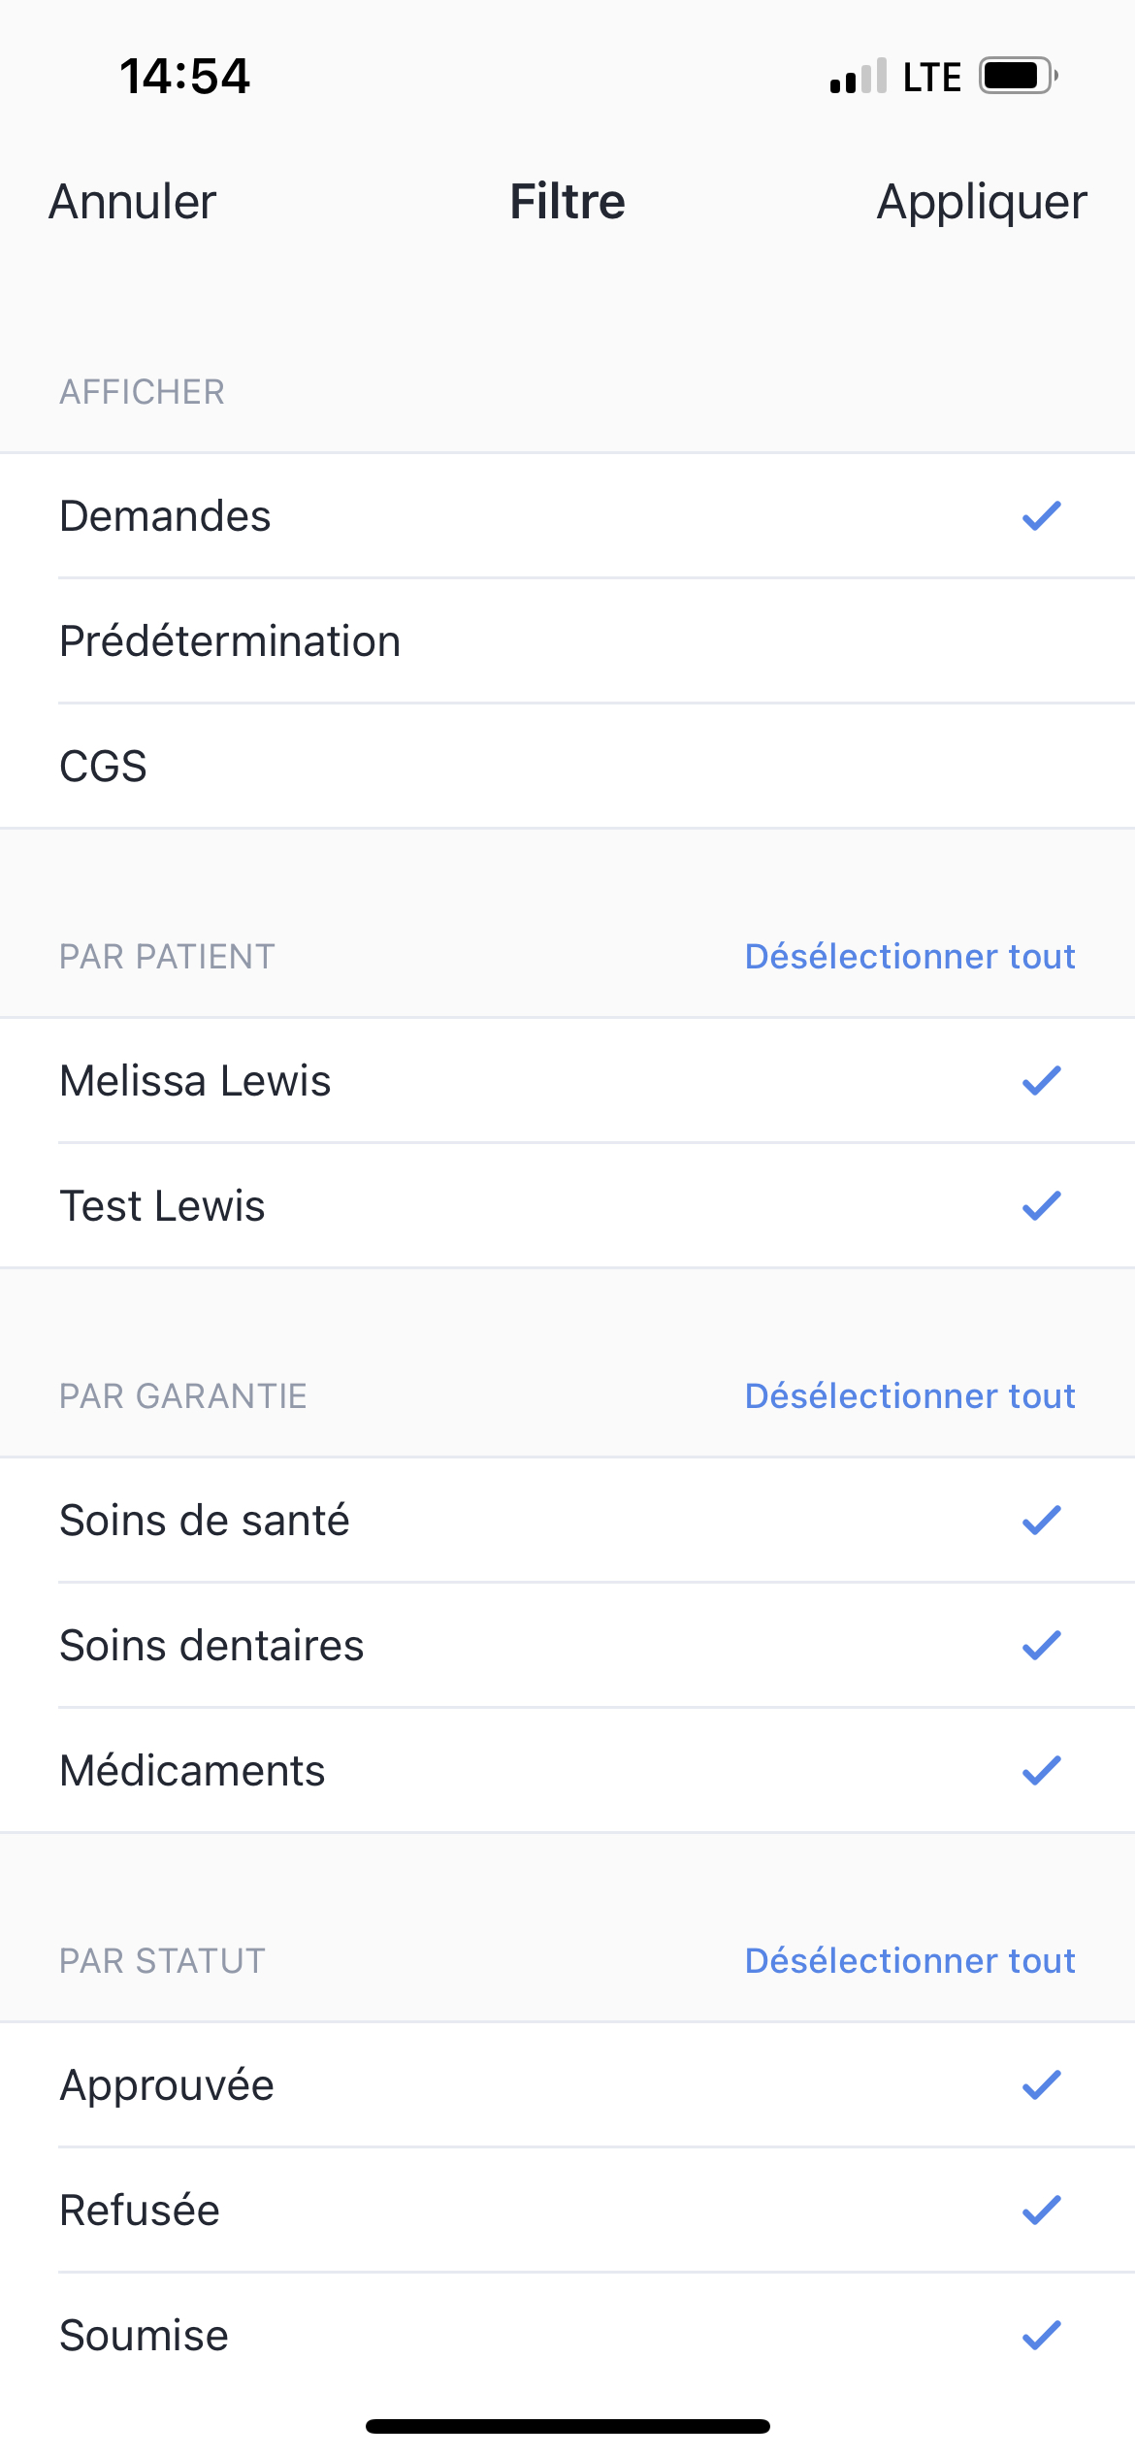Tap the checkmark next to Demandes
The height and width of the screenshot is (2457, 1135).
click(1041, 516)
